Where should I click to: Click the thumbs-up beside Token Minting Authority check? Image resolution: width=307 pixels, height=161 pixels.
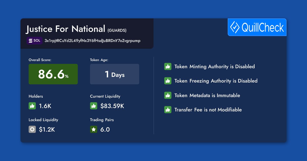click(168, 66)
